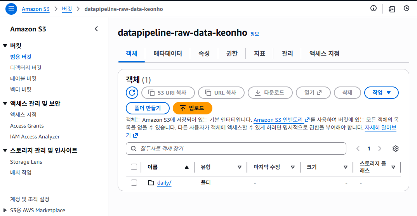Collapse the Amazon S3 sidebar with chevron
Viewport: 417px width, 216px height.
pyautogui.click(x=96, y=29)
